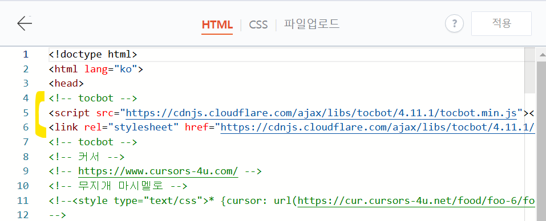546x221 pixels.
Task: Click line number 7 in gutter
Action: 26,142
